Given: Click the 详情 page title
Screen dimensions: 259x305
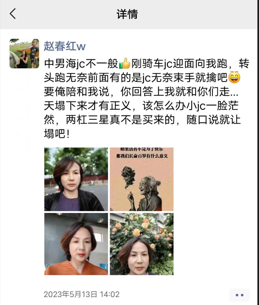Looking at the screenshot, I should [127, 14].
